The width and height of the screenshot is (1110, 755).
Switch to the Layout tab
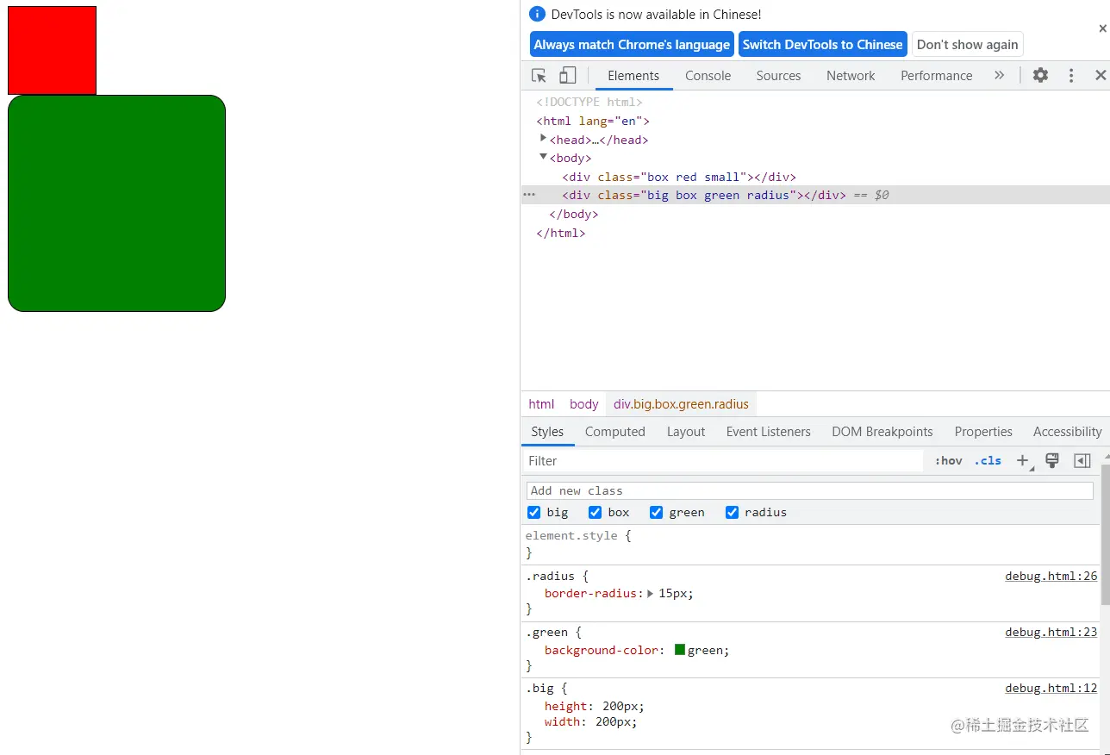[x=686, y=432]
